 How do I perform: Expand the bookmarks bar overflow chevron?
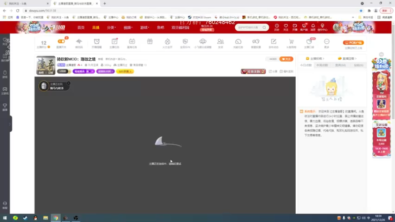click(353, 17)
